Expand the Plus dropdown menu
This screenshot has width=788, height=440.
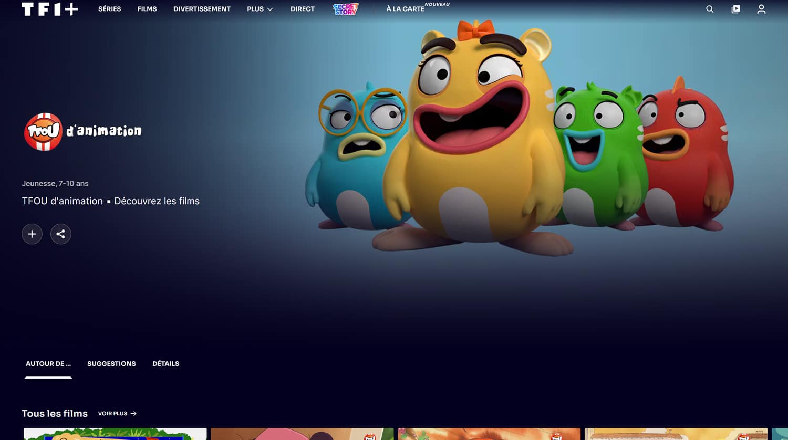[260, 9]
